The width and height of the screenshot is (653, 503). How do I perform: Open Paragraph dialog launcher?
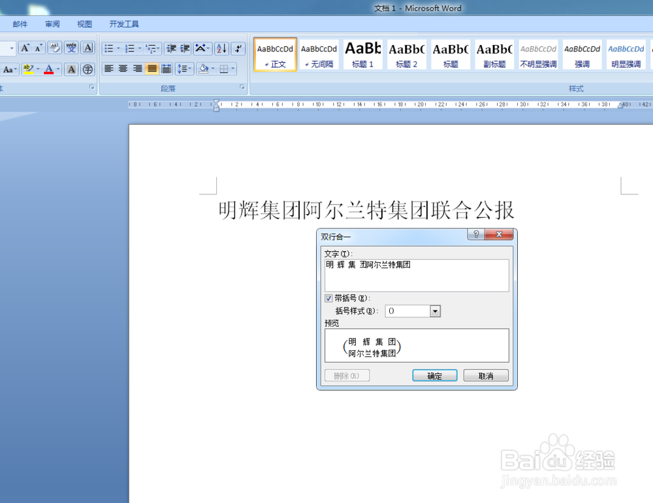coord(242,87)
